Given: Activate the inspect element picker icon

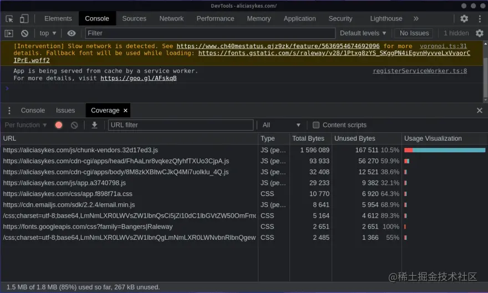Looking at the screenshot, I should coord(9,19).
